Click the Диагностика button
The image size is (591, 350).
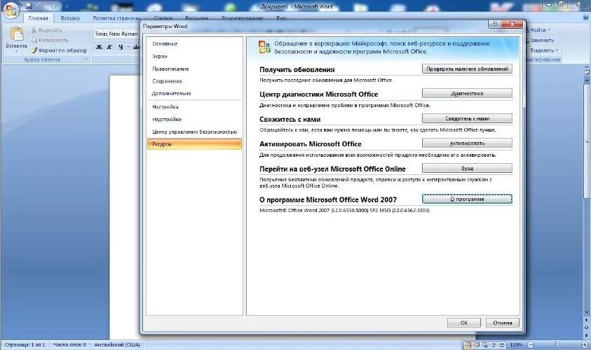point(467,93)
